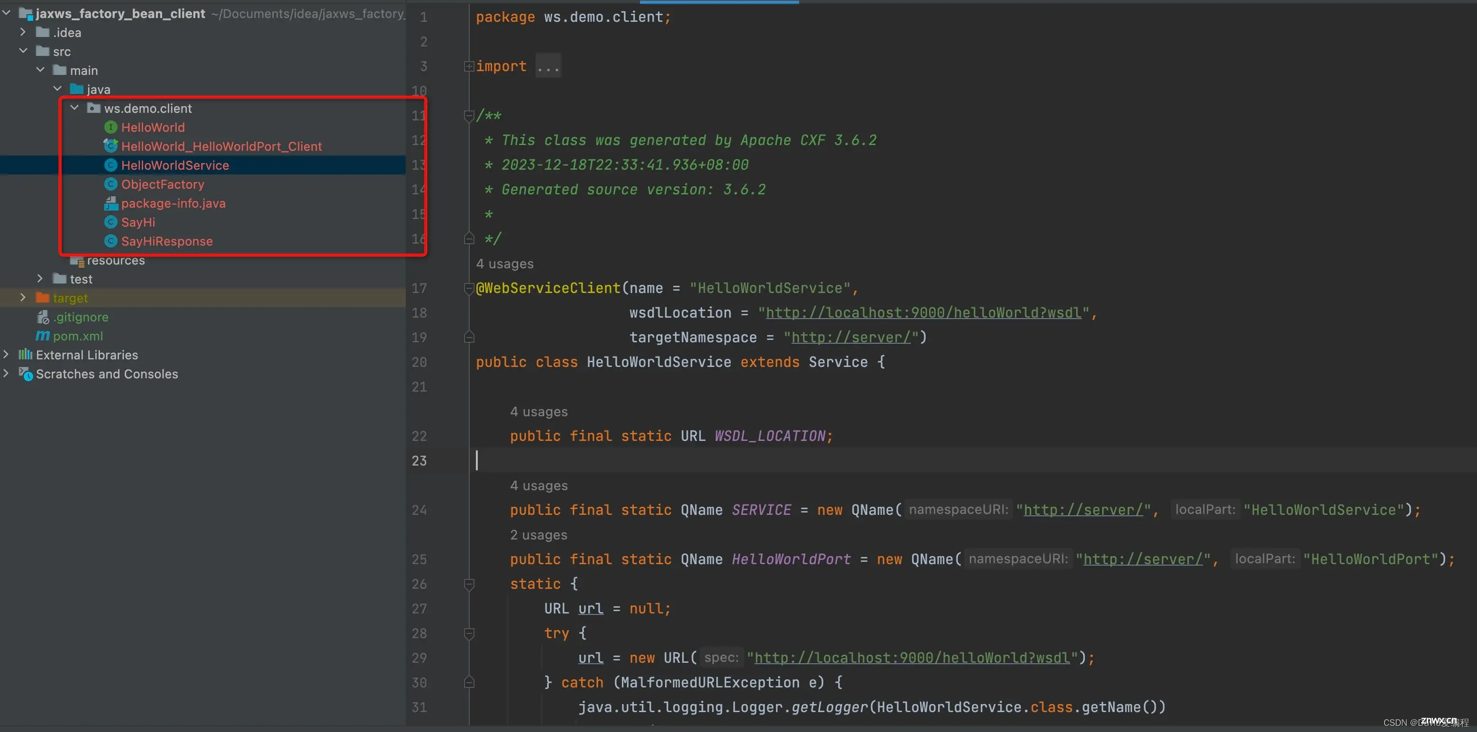Click the project module icon at root
Screen dimensions: 1477x732
(26, 14)
